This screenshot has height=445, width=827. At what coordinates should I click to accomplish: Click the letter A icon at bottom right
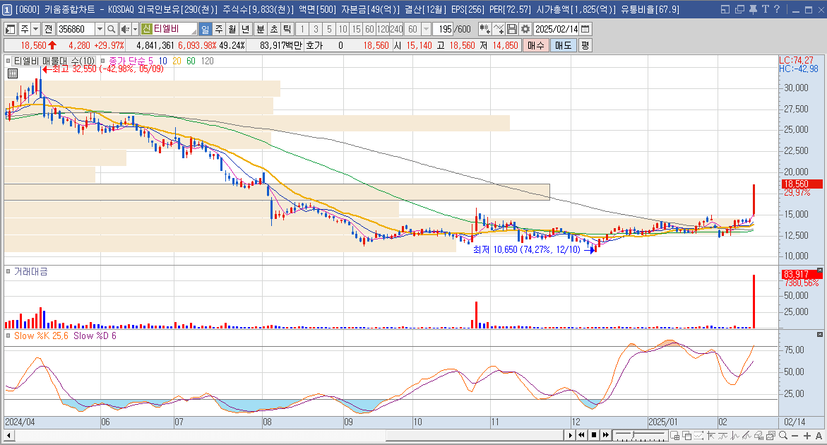click(819, 436)
